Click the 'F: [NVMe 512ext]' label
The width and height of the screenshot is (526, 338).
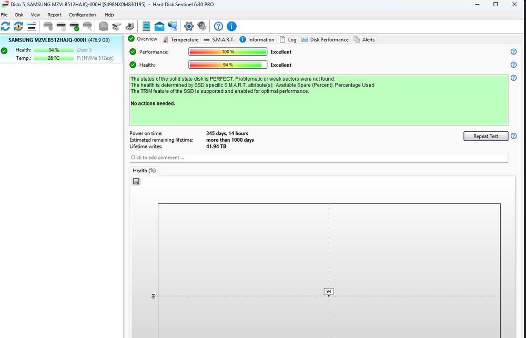(95, 58)
